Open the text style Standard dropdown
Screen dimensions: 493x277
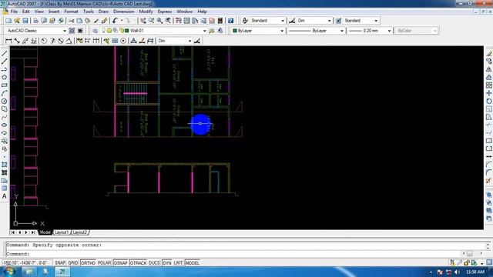point(267,21)
